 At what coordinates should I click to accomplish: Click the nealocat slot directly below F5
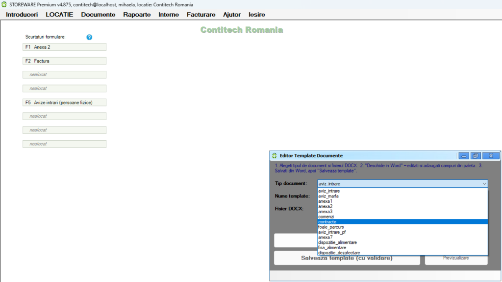tap(64, 116)
